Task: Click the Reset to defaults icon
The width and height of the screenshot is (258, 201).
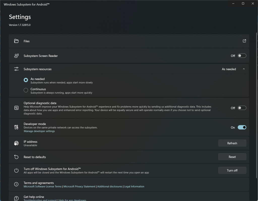Action: (x=16, y=157)
